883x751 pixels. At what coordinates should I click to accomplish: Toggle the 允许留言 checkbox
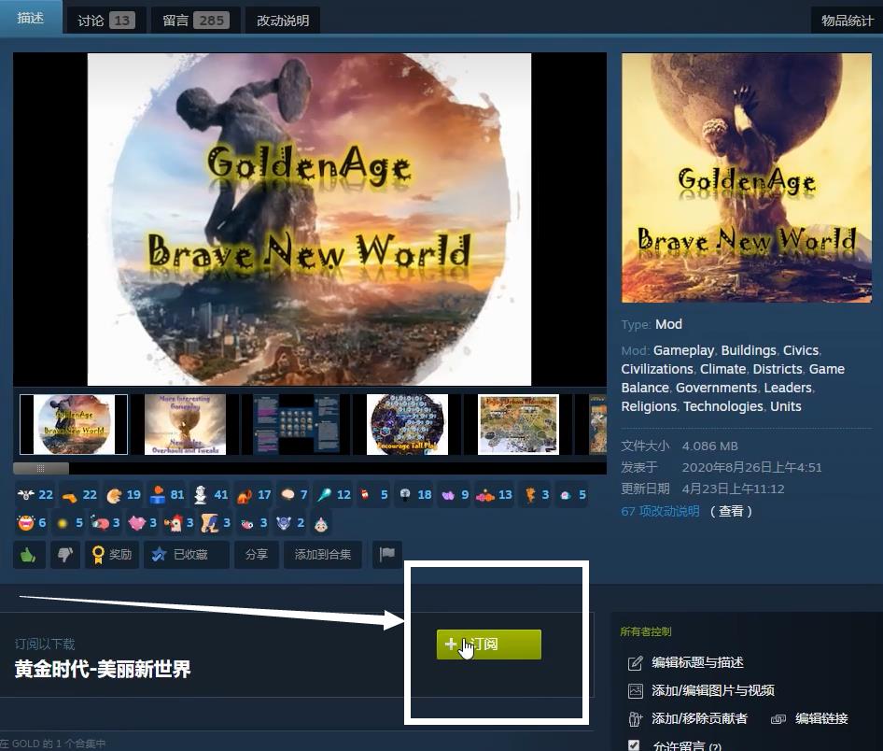(634, 744)
